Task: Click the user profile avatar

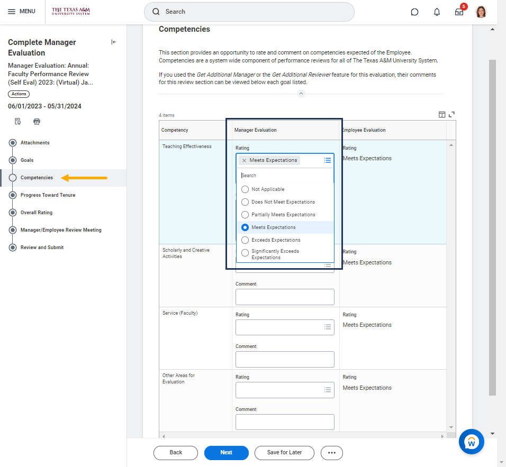Action: pyautogui.click(x=481, y=12)
